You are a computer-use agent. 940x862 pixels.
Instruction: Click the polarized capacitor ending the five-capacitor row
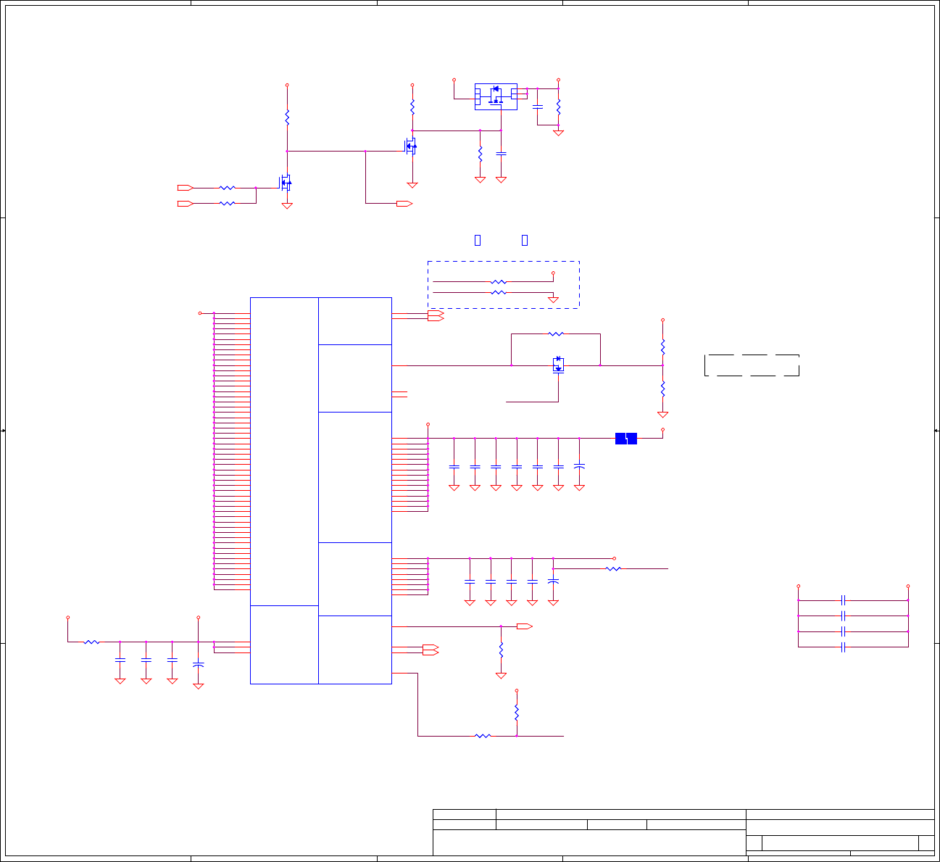(553, 581)
